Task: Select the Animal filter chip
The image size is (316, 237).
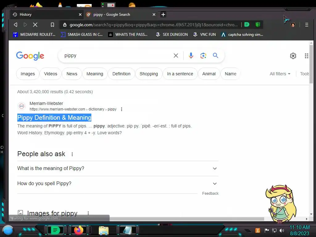Action: [x=209, y=74]
